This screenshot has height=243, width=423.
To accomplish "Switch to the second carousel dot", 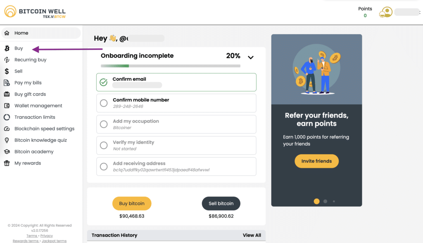I will tap(326, 201).
